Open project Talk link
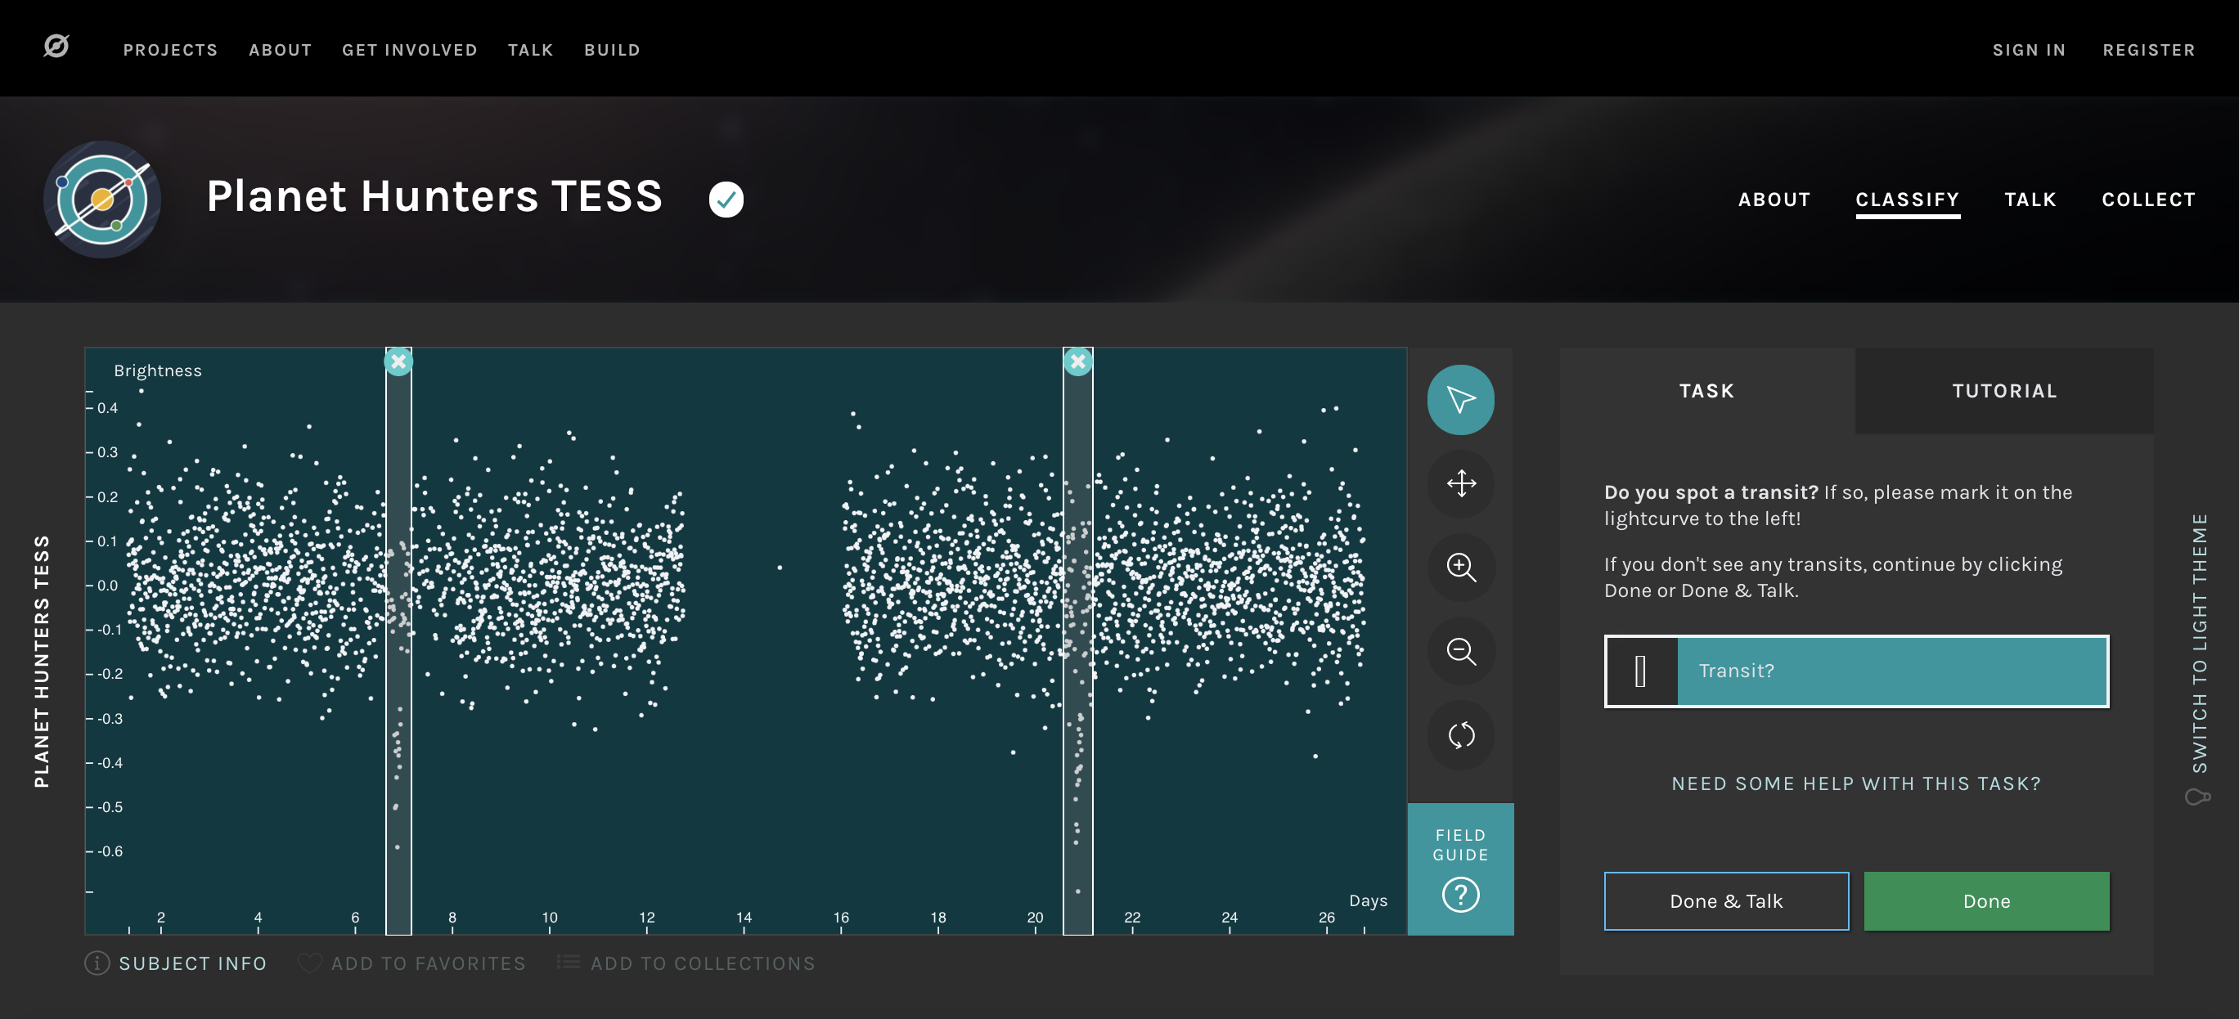 (2030, 199)
